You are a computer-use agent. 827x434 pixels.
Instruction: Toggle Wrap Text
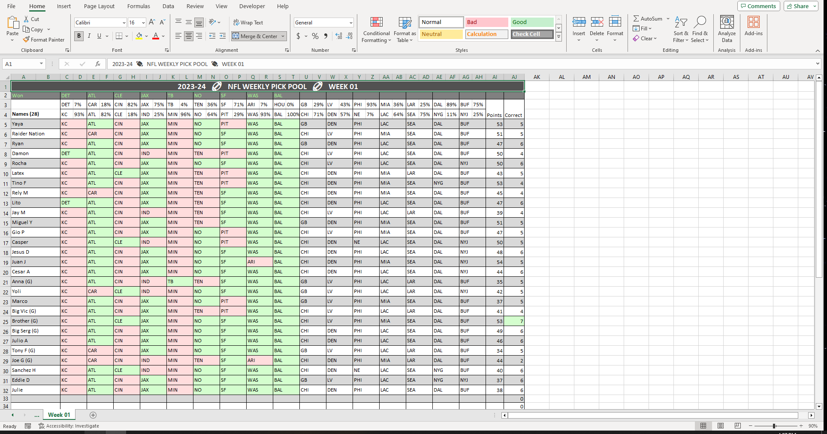pos(248,22)
